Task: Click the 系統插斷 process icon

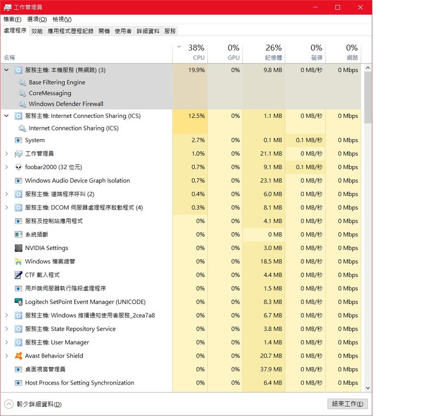Action: pos(18,234)
